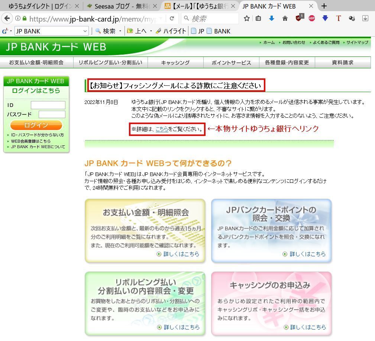Screen dimensions: 375x341
Task: Open the Adblock Plus ABP icon
Action: (x=311, y=19)
